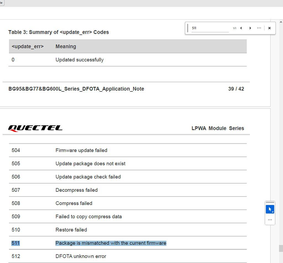Jump to the next search match

(250, 28)
